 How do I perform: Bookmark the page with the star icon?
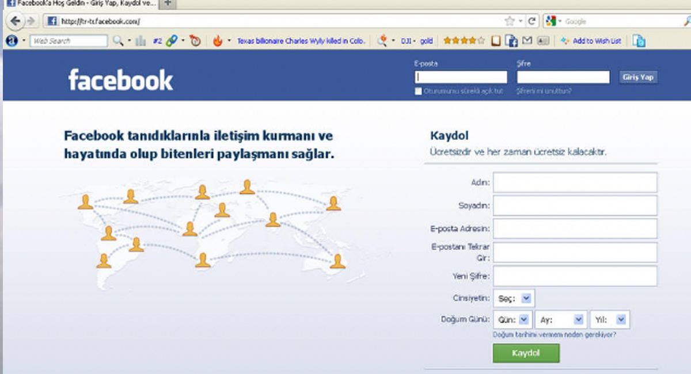[509, 21]
